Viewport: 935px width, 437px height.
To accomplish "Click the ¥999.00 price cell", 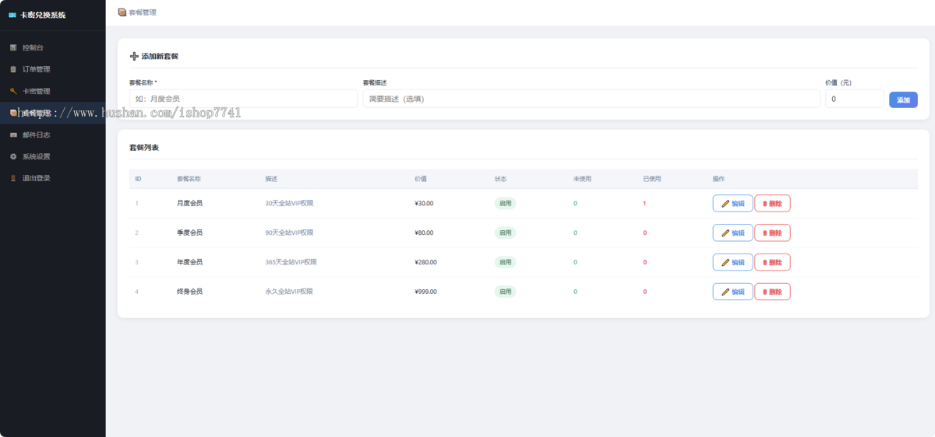I will click(x=426, y=292).
